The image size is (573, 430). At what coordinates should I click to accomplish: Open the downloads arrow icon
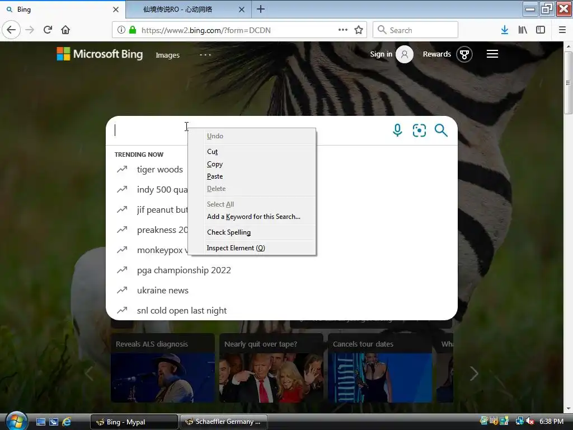(x=505, y=30)
